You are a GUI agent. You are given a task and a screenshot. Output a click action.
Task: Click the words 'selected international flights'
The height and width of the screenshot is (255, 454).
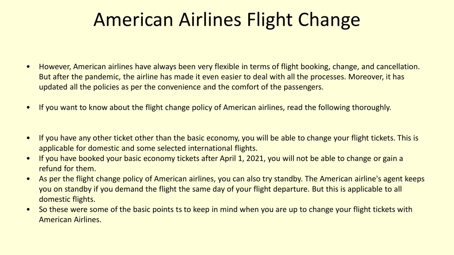pos(207,148)
